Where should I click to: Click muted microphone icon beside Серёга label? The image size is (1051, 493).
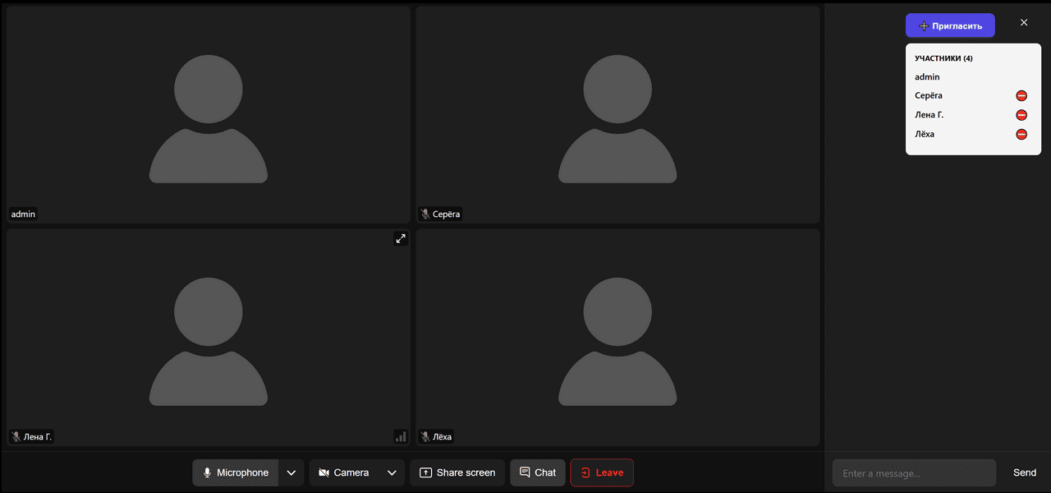click(425, 214)
